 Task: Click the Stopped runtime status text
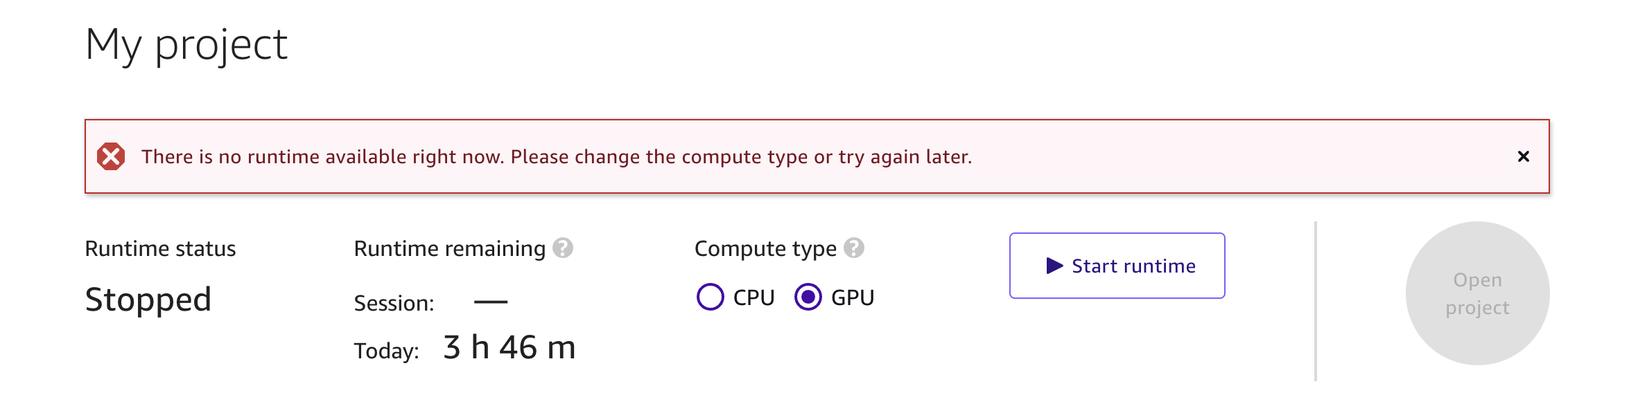(148, 299)
